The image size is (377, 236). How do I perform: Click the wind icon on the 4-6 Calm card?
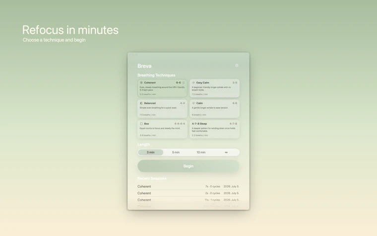(x=193, y=103)
